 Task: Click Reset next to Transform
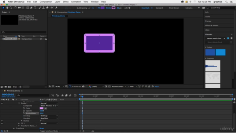pos(42,128)
